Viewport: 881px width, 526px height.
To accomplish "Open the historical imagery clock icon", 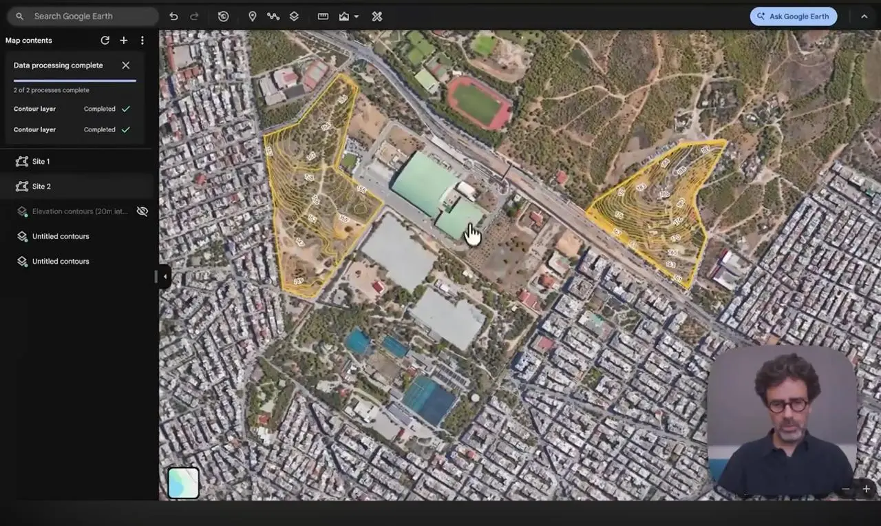I will tap(223, 17).
